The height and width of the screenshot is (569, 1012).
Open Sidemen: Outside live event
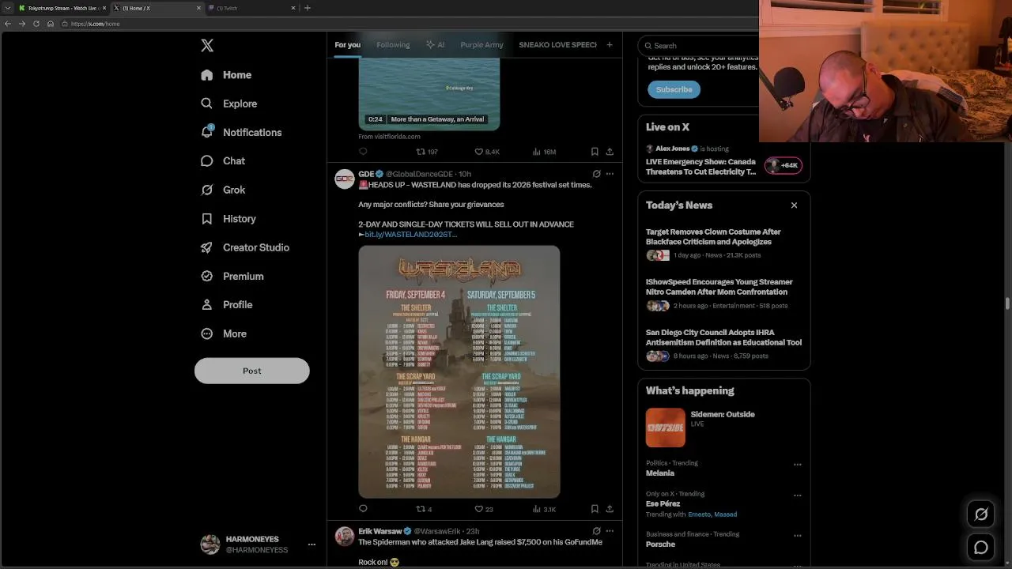723,428
